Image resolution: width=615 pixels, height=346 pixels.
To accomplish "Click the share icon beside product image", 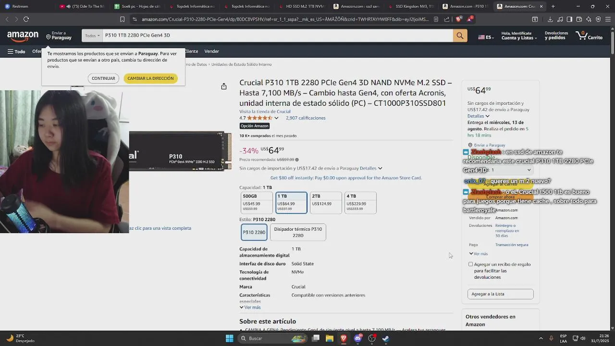I will (224, 86).
